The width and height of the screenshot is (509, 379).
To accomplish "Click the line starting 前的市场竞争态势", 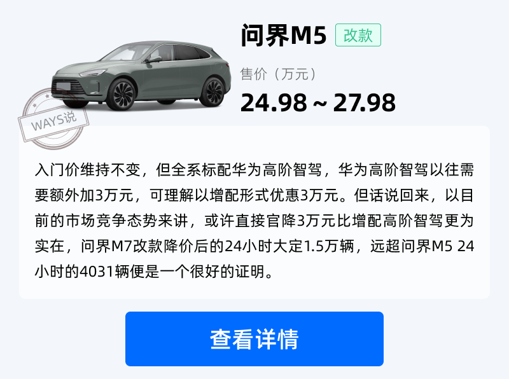I will tap(254, 220).
